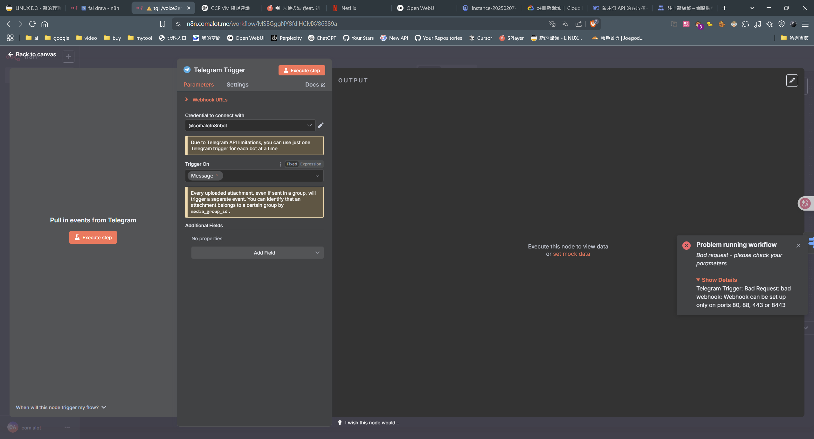Open the ChatGPT bookmark
The image size is (814, 439).
322,38
